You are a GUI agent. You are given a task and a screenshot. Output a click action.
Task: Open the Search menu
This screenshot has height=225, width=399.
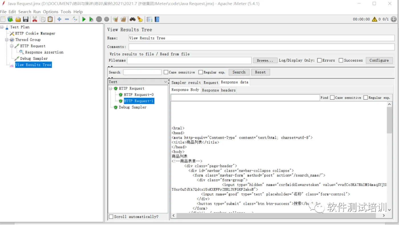click(x=25, y=12)
